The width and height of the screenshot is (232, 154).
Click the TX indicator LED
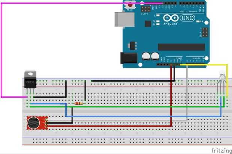(x=158, y=21)
